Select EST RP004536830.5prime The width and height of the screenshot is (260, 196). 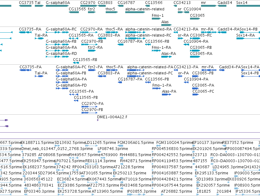(172, 149)
